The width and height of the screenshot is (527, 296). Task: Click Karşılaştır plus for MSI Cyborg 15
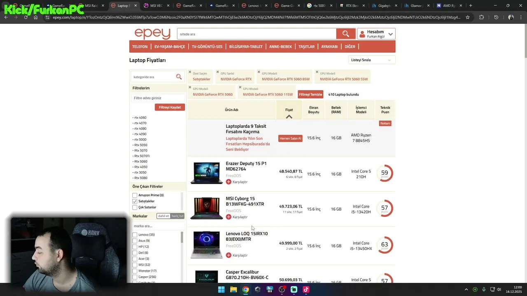229,217
